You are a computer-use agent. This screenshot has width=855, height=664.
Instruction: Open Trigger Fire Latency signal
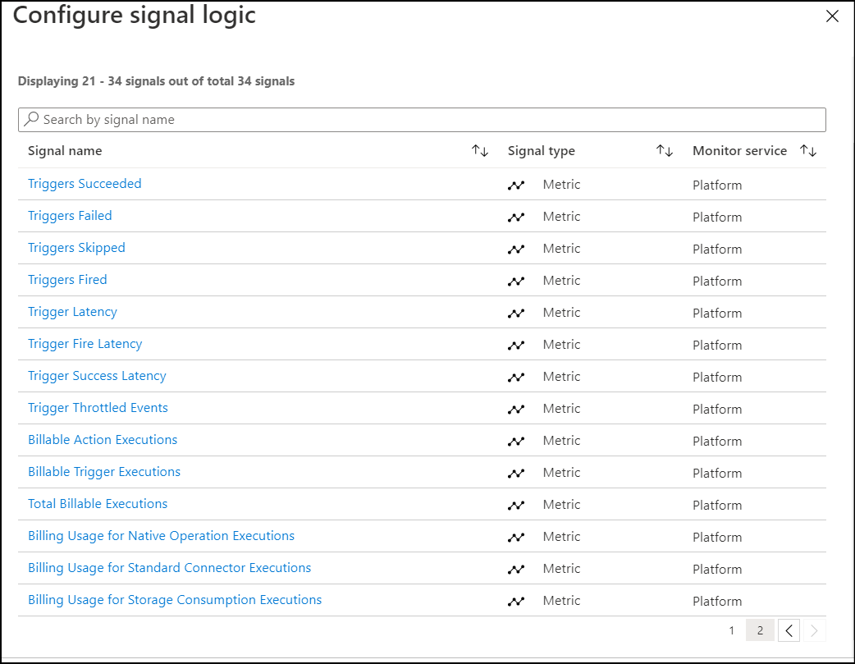[85, 344]
